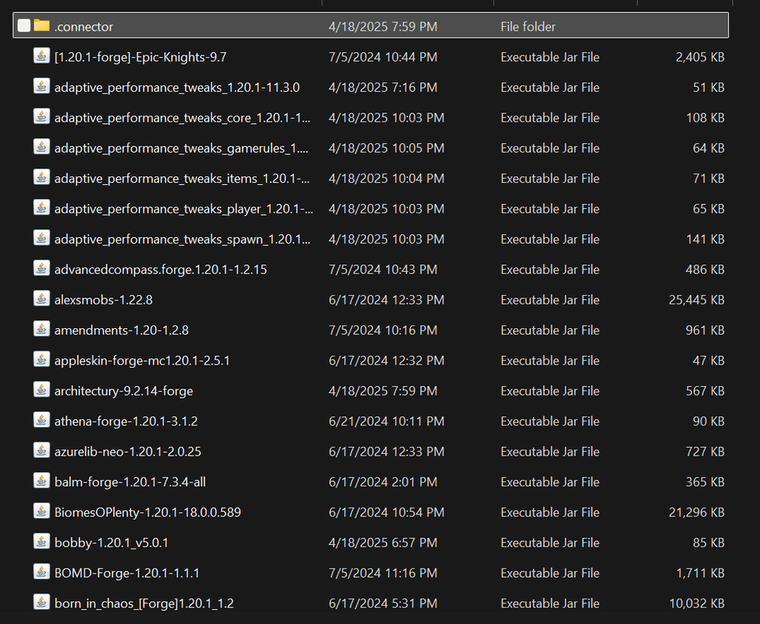
Task: Click the 6/21/2024 10:11 PM modified date
Action: 386,422
